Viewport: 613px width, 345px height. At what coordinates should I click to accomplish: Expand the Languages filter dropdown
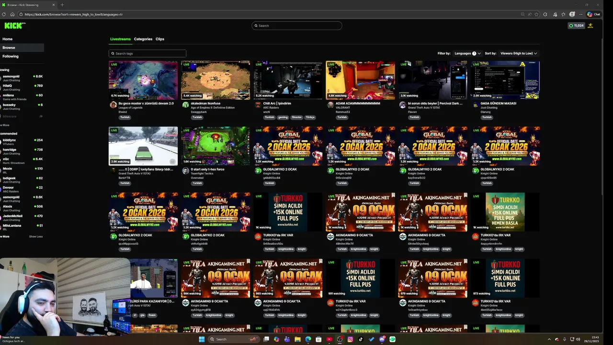pos(467,53)
